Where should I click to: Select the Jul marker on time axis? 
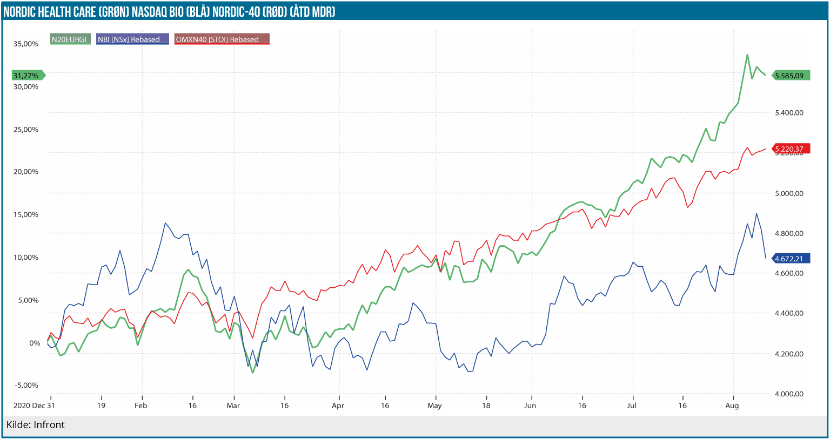pos(631,406)
